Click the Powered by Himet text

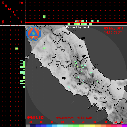(77, 27)
